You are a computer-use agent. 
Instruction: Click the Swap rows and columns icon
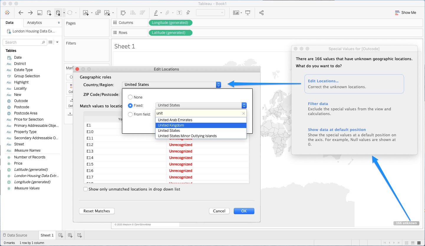click(x=123, y=13)
